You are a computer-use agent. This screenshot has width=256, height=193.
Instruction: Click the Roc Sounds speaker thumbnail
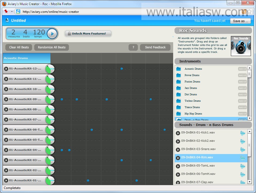tap(241, 46)
